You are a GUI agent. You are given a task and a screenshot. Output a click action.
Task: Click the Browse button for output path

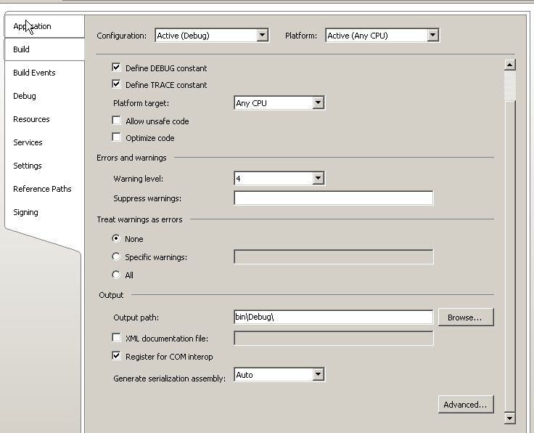[466, 317]
